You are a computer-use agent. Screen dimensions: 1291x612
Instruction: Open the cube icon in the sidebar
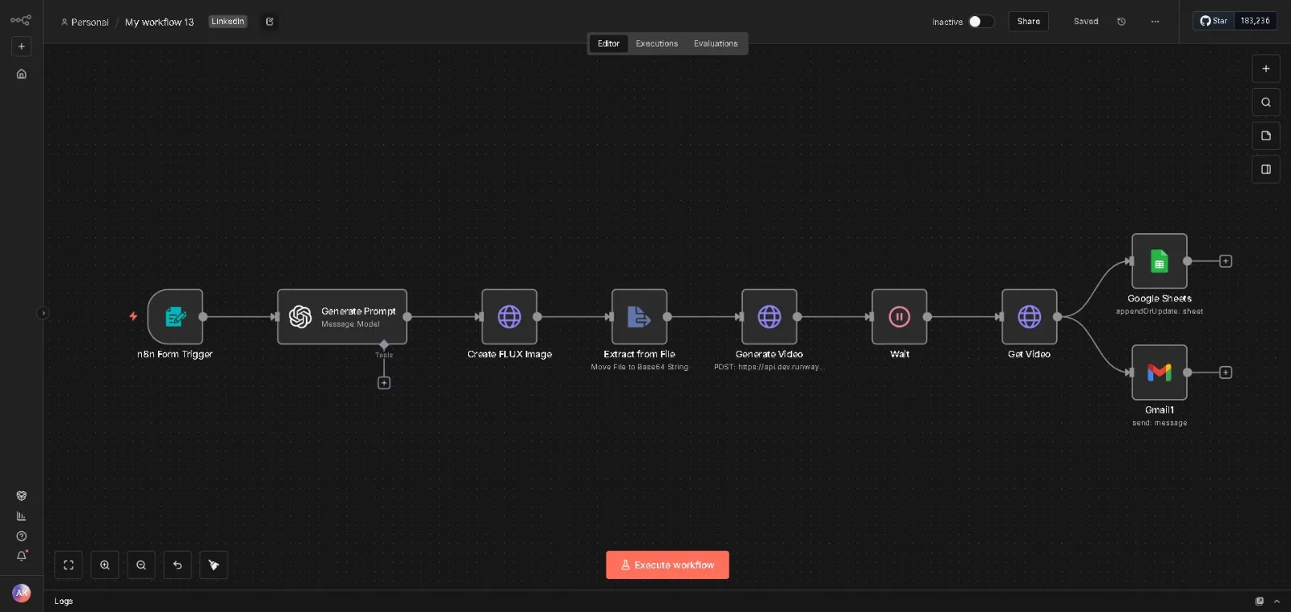click(22, 496)
